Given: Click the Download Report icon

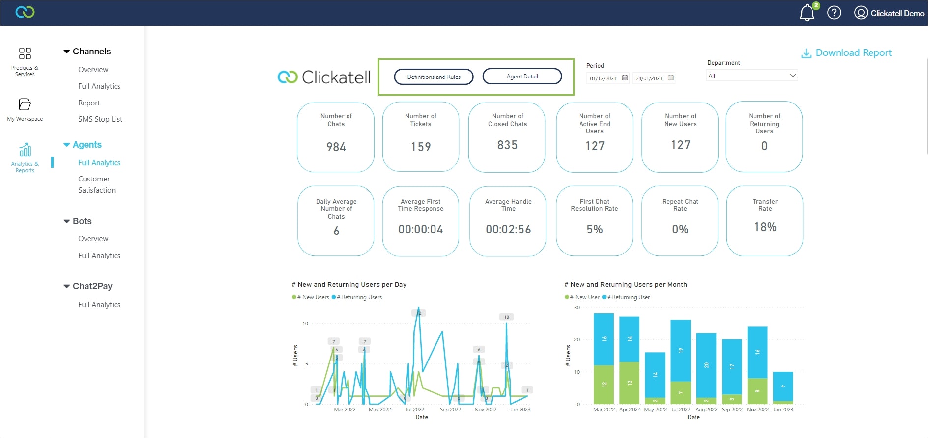Looking at the screenshot, I should click(806, 53).
